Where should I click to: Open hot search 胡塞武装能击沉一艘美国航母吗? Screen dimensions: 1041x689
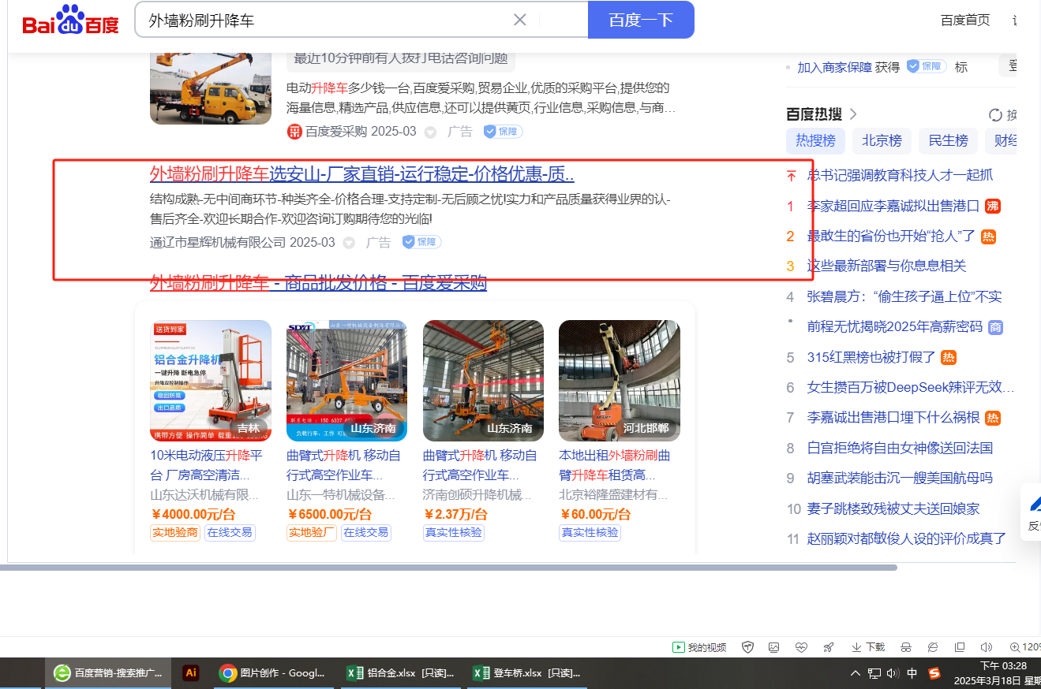[900, 478]
